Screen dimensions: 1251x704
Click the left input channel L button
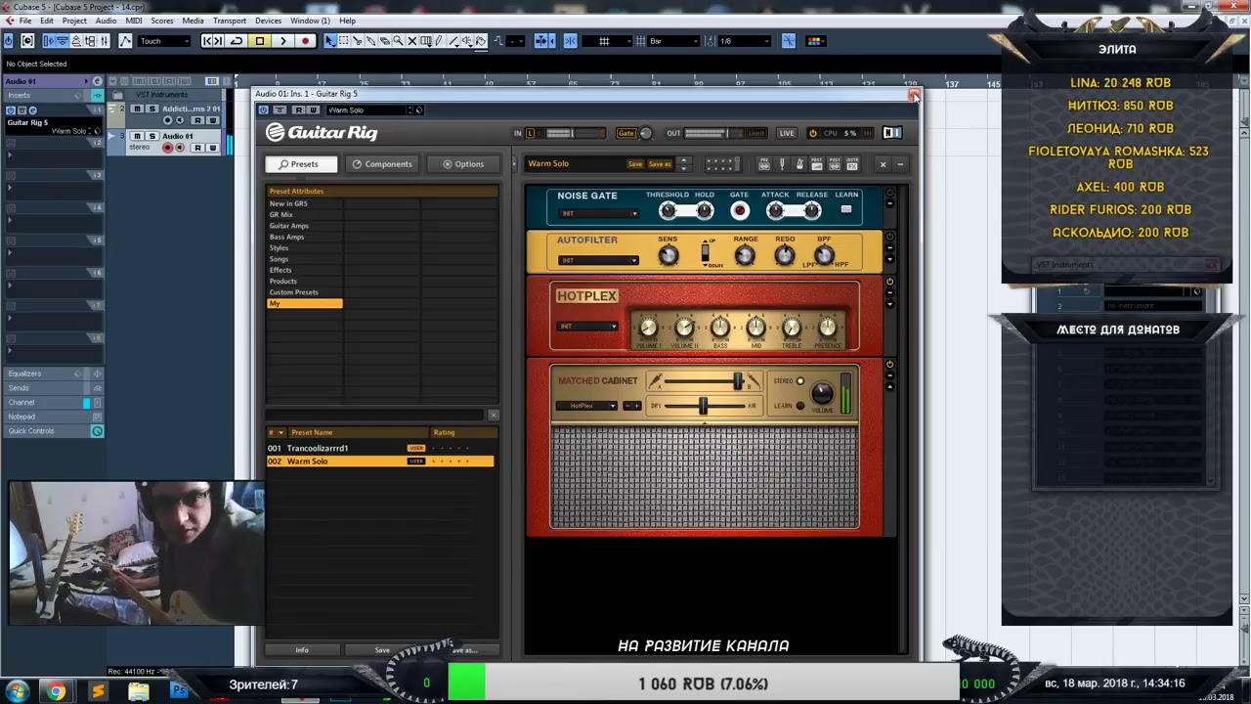[531, 133]
